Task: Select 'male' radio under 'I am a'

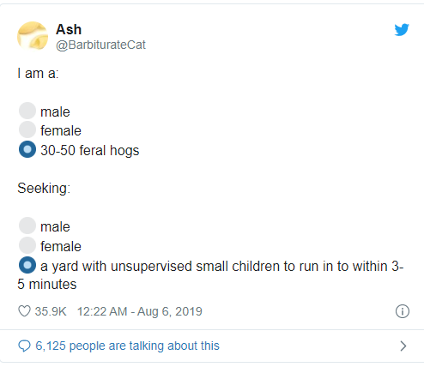Action: click(27, 111)
